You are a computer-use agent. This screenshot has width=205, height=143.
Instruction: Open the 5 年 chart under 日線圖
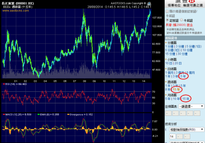183,76
